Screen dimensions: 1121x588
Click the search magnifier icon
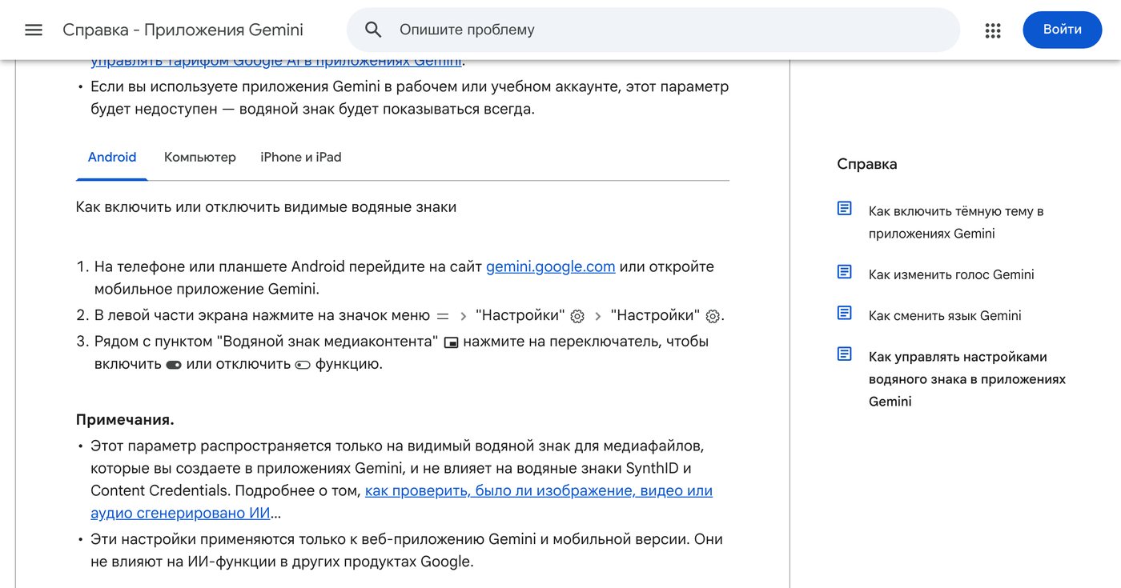[x=373, y=30]
